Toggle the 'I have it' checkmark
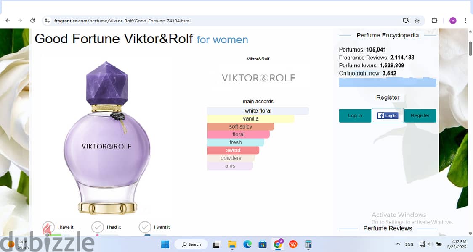This screenshot has height=252, width=473. [x=48, y=227]
